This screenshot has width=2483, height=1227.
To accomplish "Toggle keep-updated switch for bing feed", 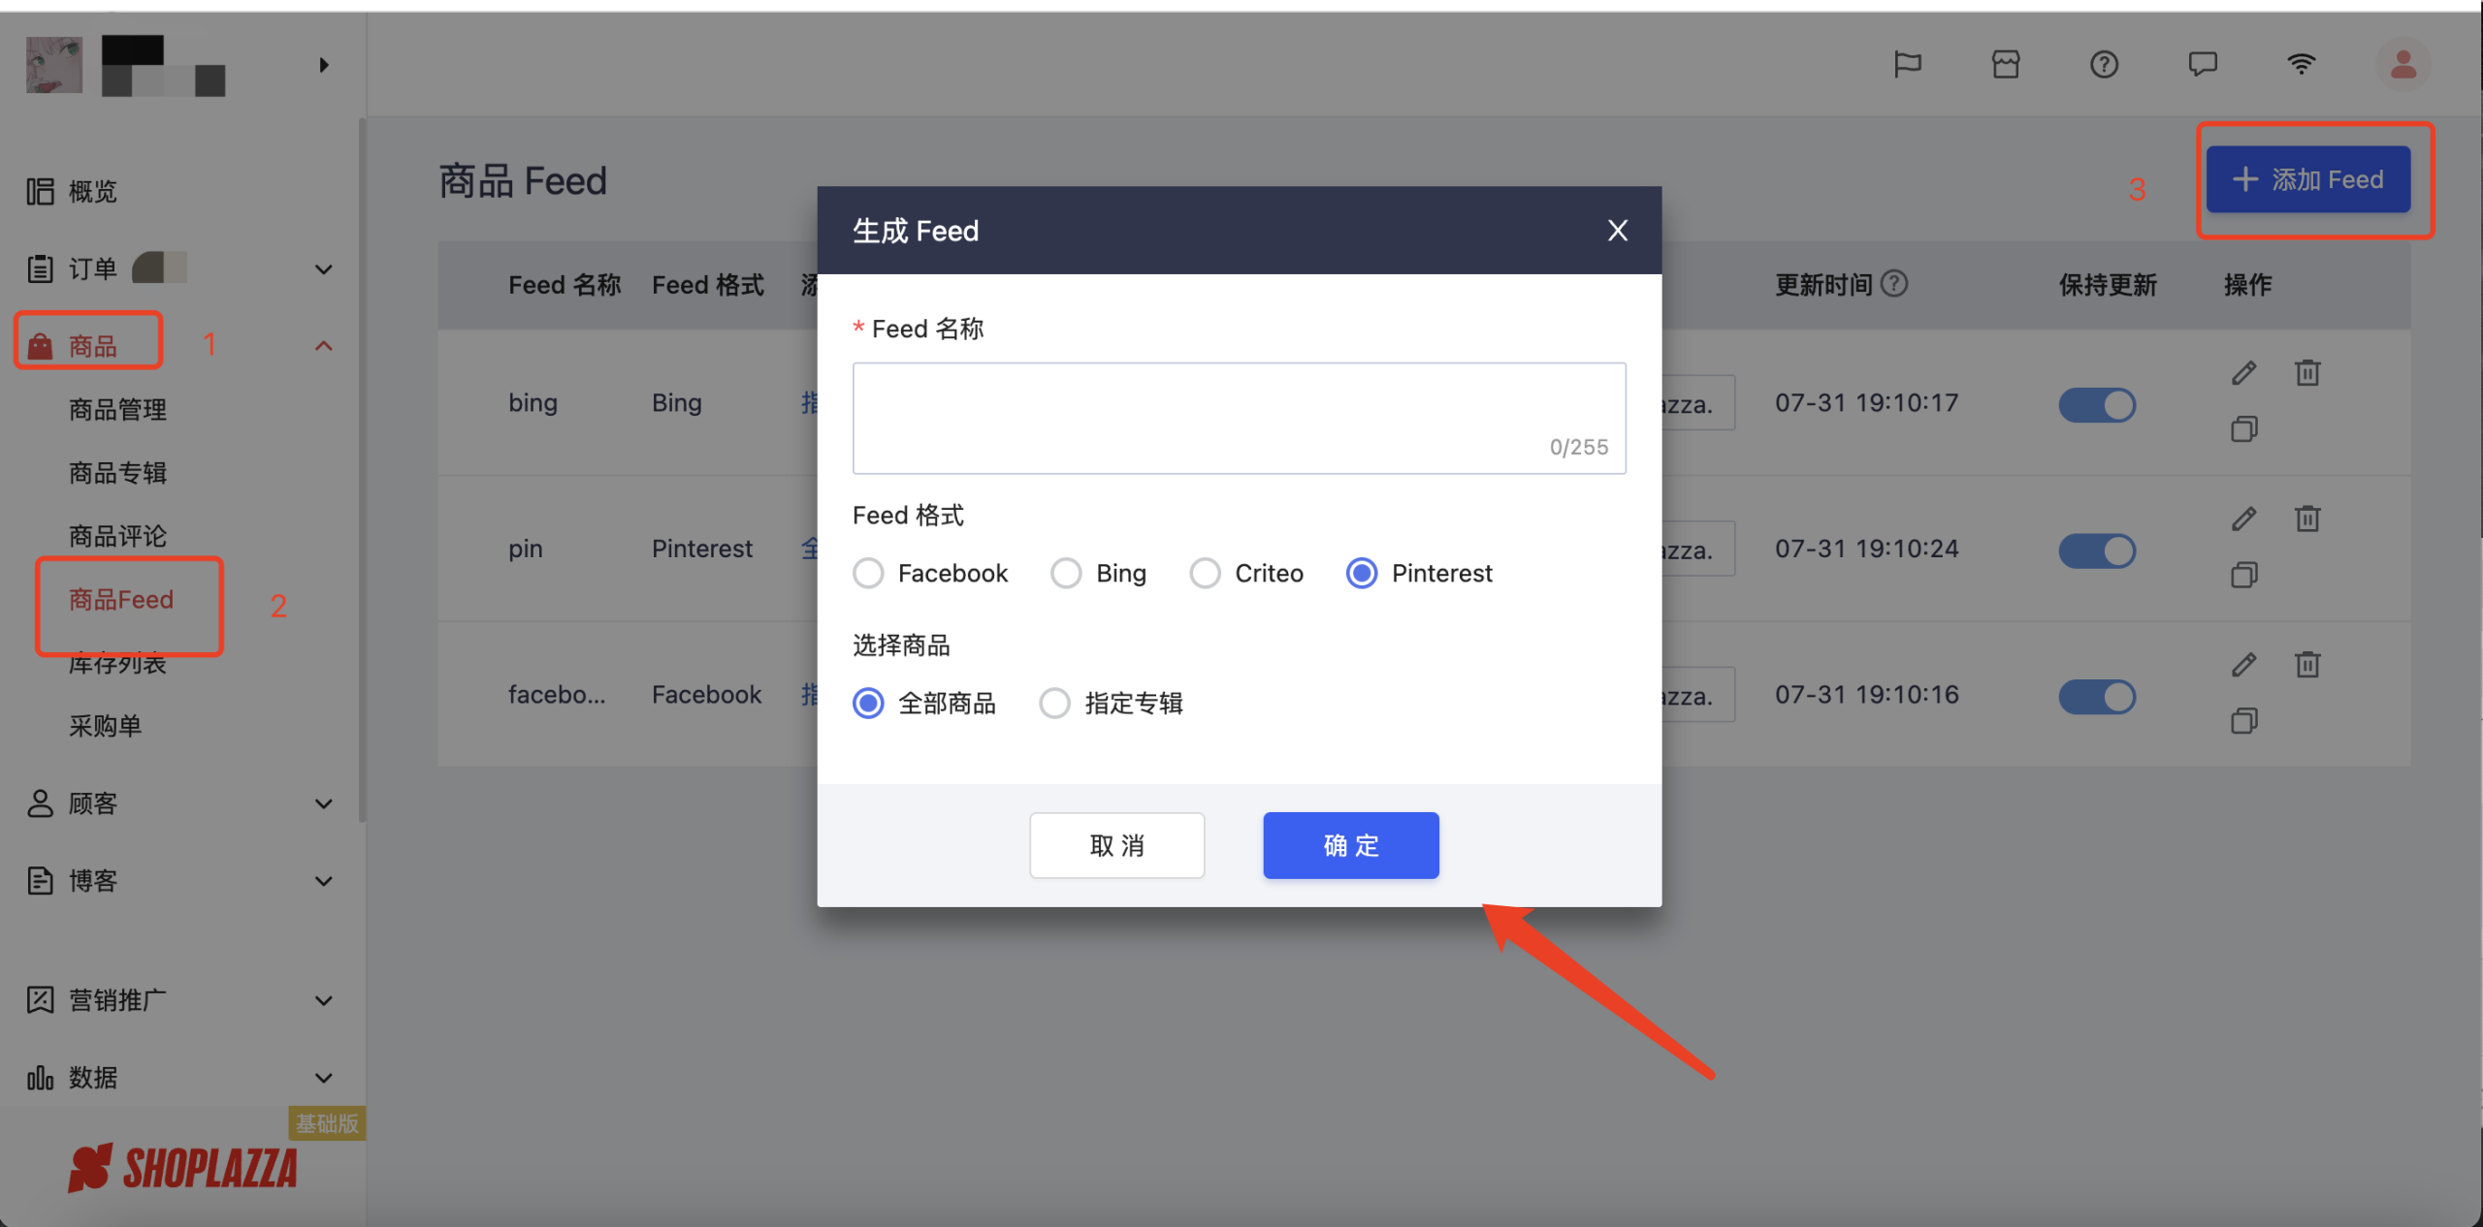I will [2097, 405].
